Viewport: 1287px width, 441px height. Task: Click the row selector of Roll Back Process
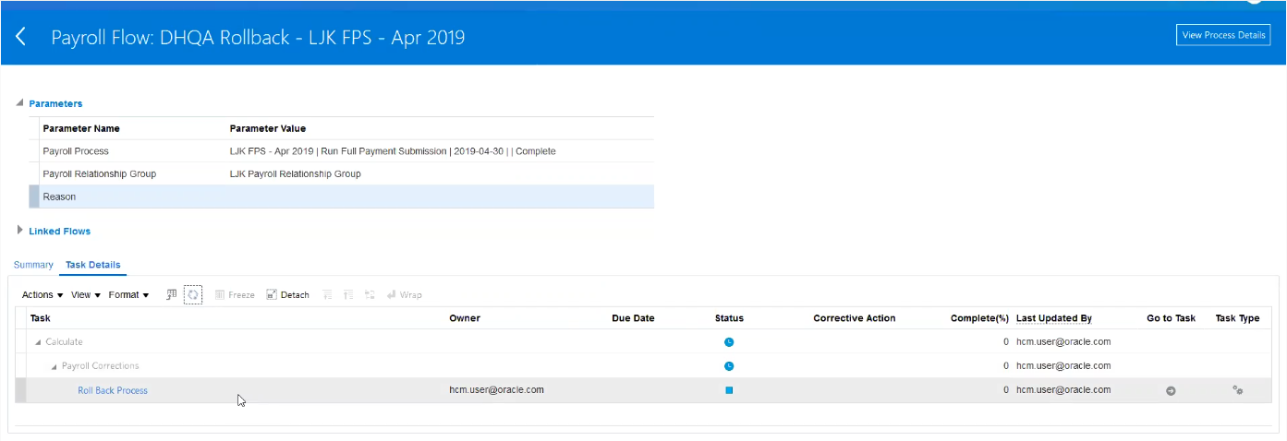point(20,390)
